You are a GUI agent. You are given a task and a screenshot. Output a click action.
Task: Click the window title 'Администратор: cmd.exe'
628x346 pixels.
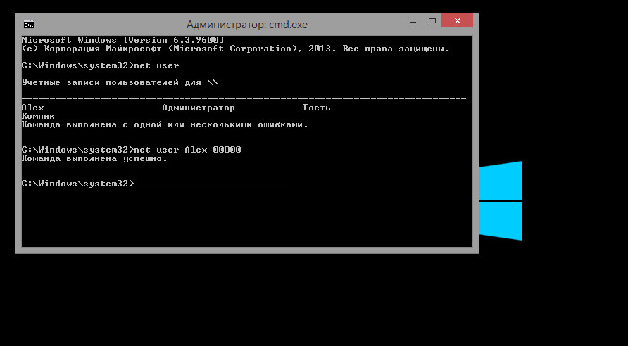[x=246, y=25]
